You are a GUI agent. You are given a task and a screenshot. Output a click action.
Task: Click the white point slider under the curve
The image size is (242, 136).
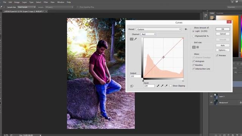pyautogui.click(x=183, y=80)
